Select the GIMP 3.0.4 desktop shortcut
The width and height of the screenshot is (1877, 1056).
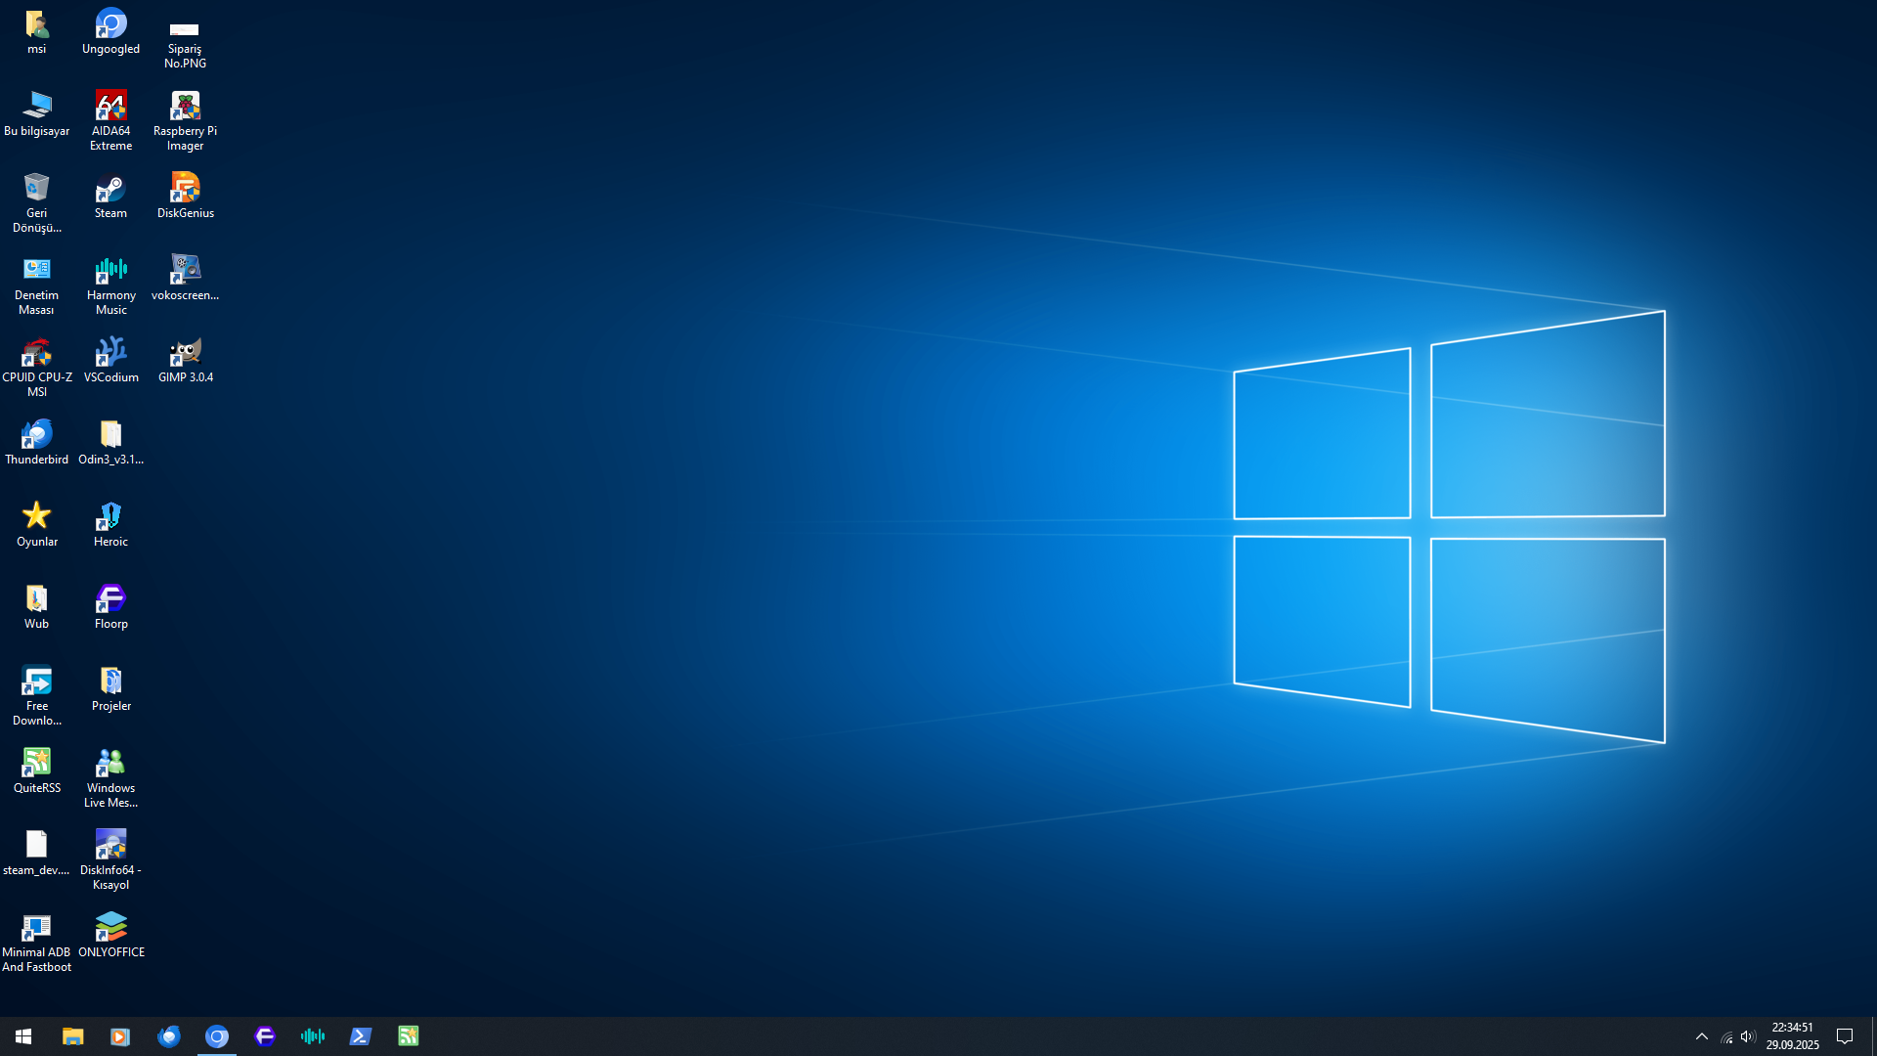tap(185, 361)
